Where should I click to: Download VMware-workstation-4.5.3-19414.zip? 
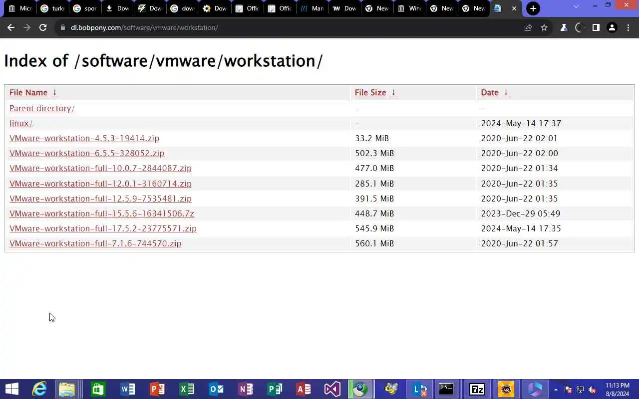click(84, 138)
